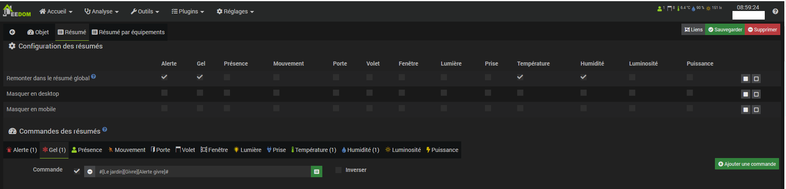Click the presence summary icon in header
The height and width of the screenshot is (189, 786).
click(661, 8)
